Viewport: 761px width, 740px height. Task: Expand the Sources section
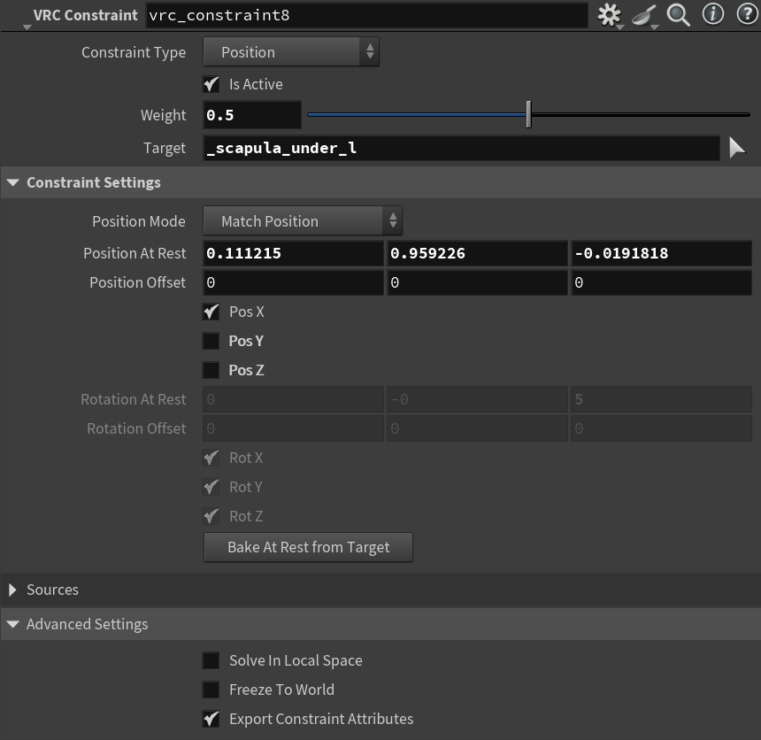pos(12,590)
